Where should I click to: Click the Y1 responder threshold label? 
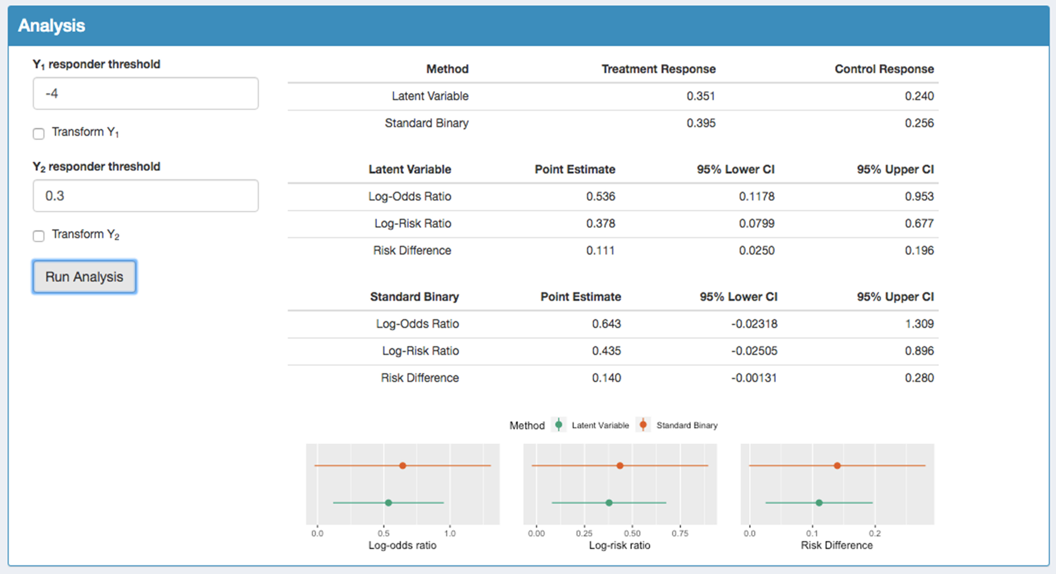(96, 64)
